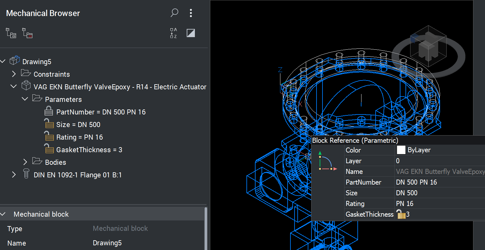Click the white ByLayer color swatch
485x250 pixels.
(x=401, y=150)
